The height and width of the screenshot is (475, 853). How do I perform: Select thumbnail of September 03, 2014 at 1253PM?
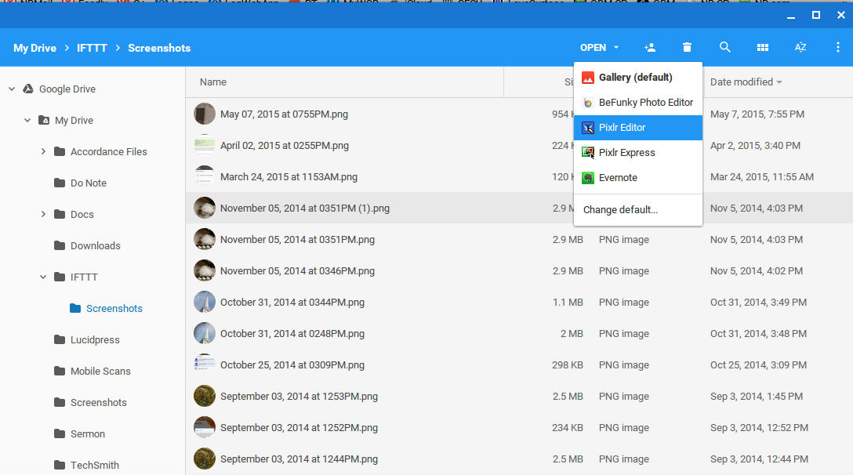tap(205, 396)
